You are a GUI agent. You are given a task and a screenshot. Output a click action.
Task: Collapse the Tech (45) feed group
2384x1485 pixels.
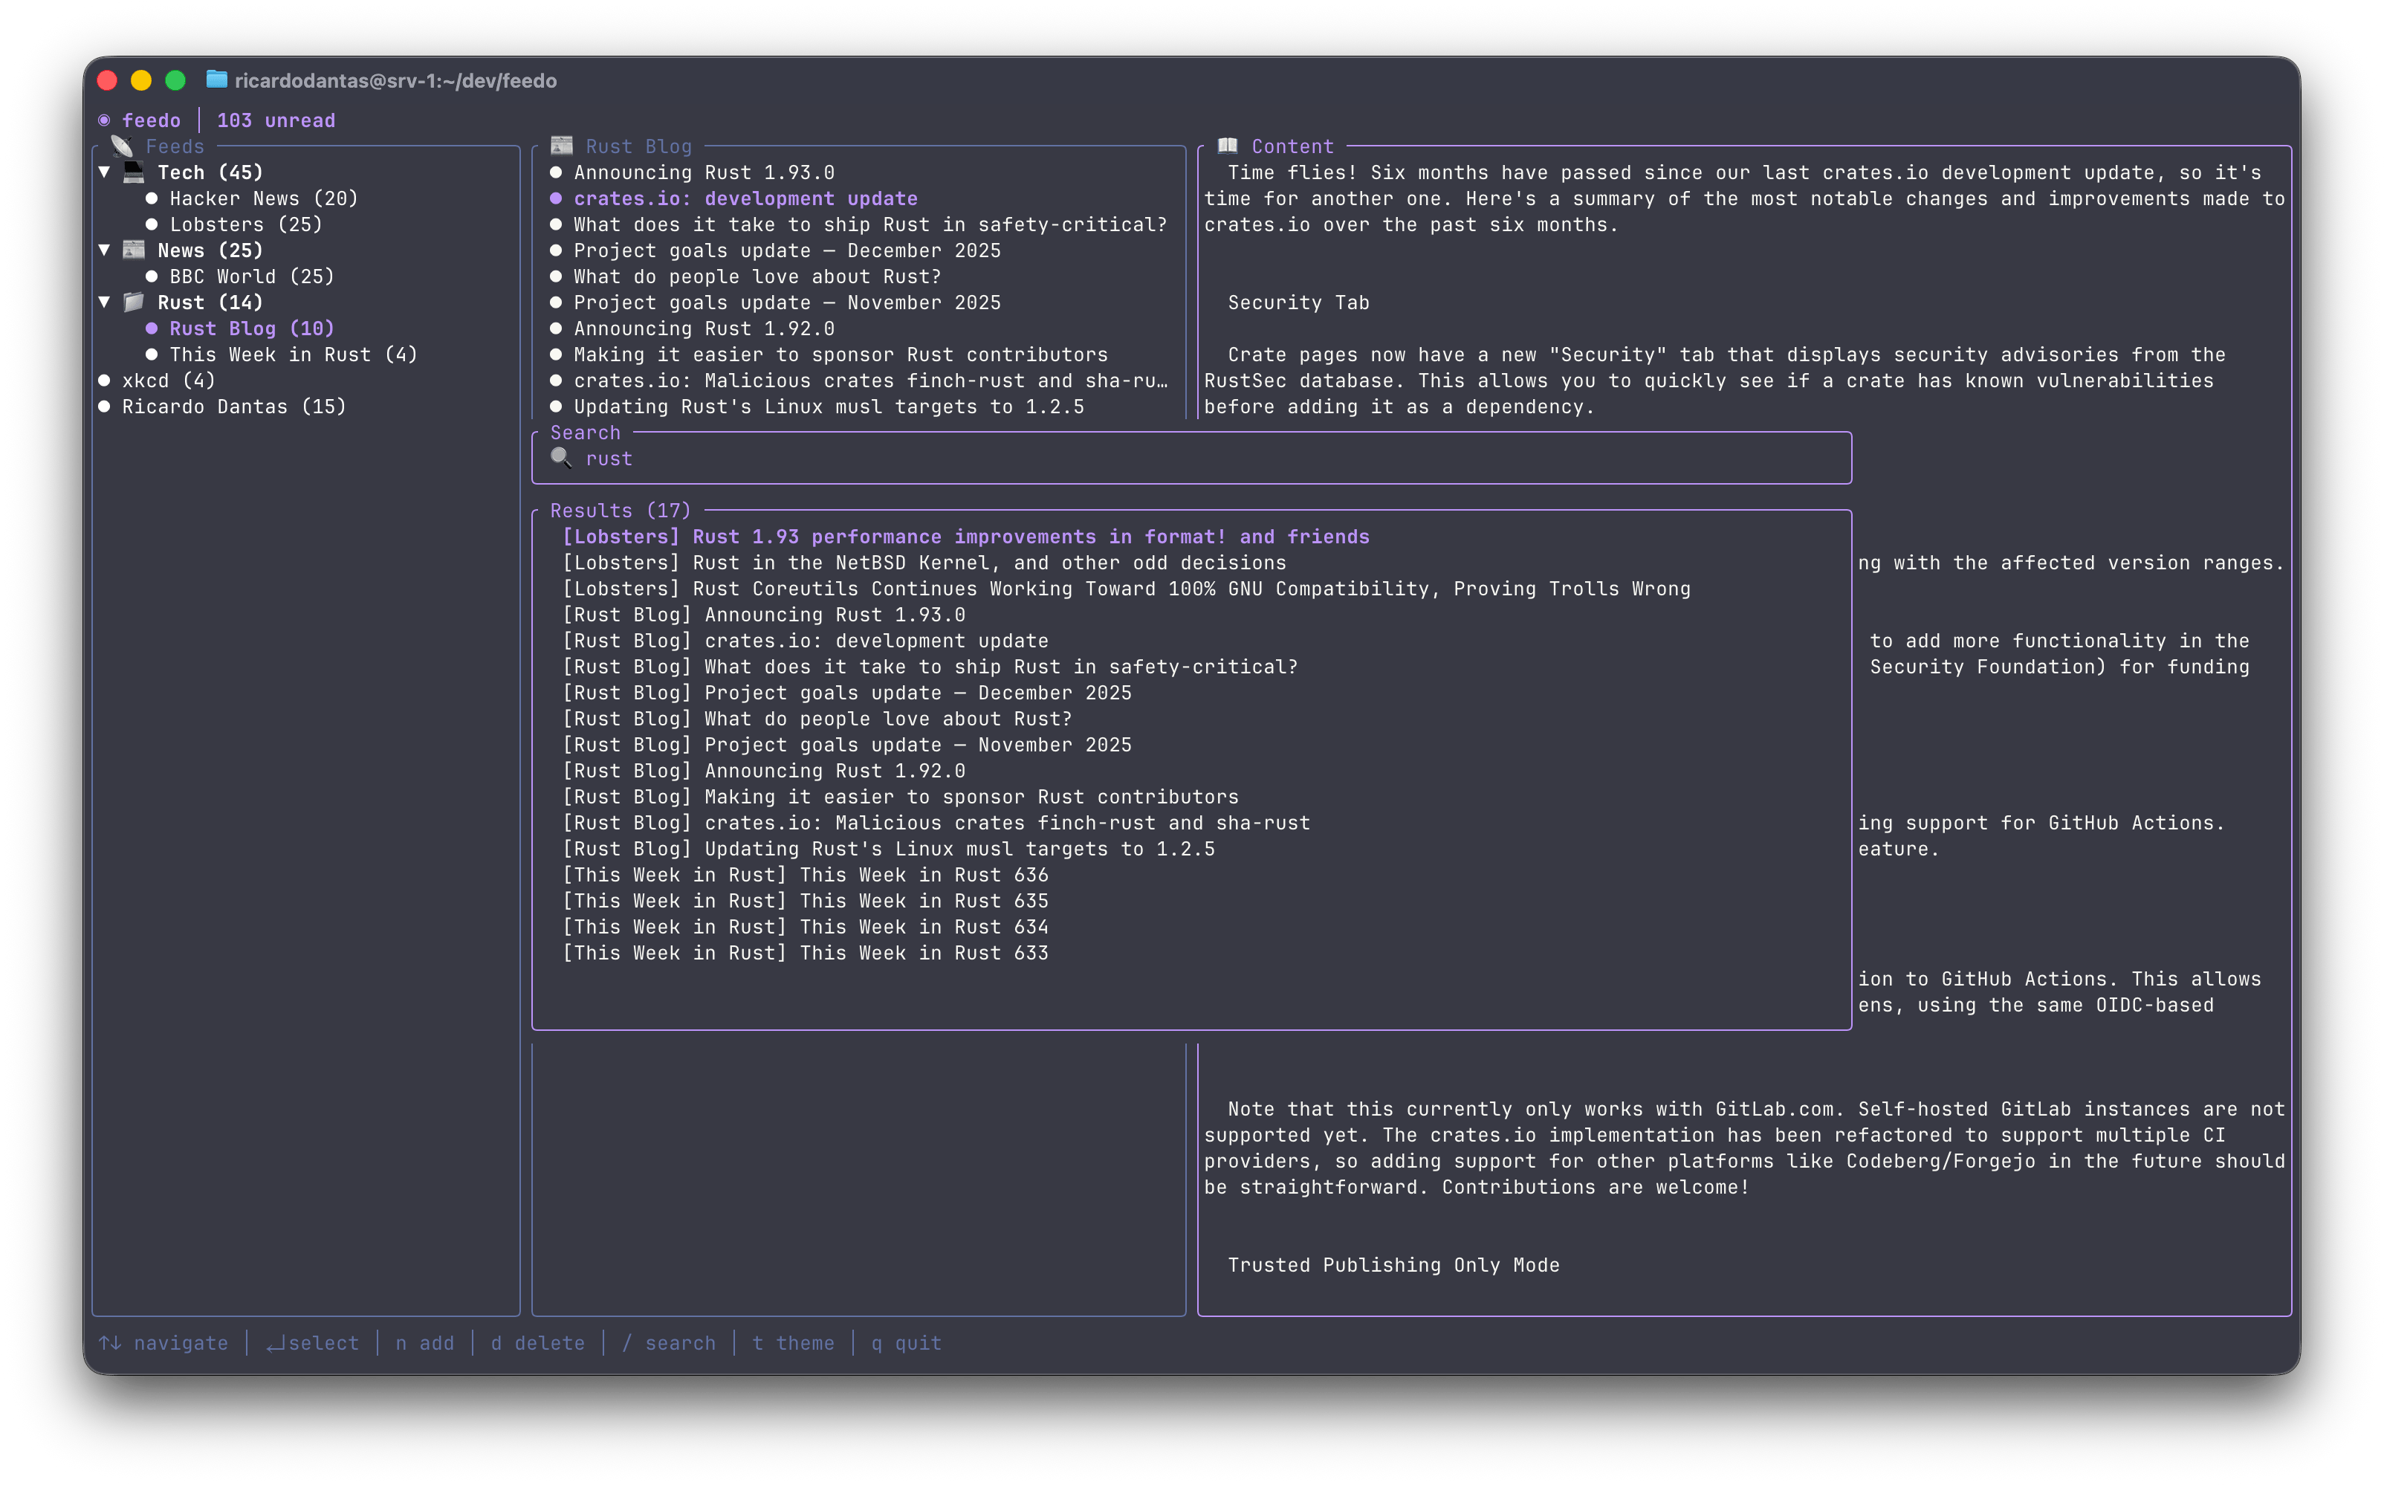tap(105, 171)
